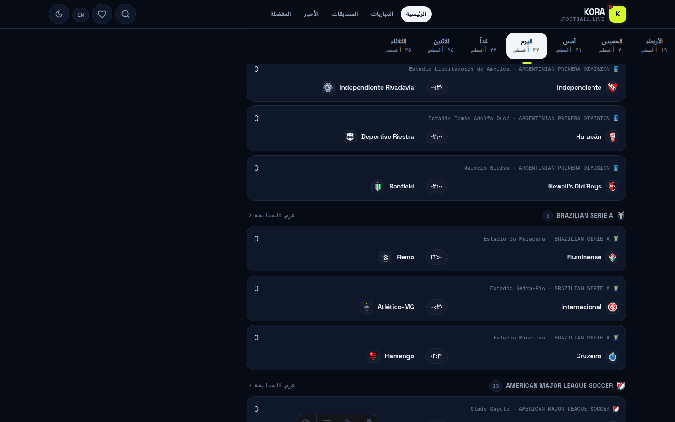
Task: Click team name Newell's Old Boys
Action: point(575,187)
